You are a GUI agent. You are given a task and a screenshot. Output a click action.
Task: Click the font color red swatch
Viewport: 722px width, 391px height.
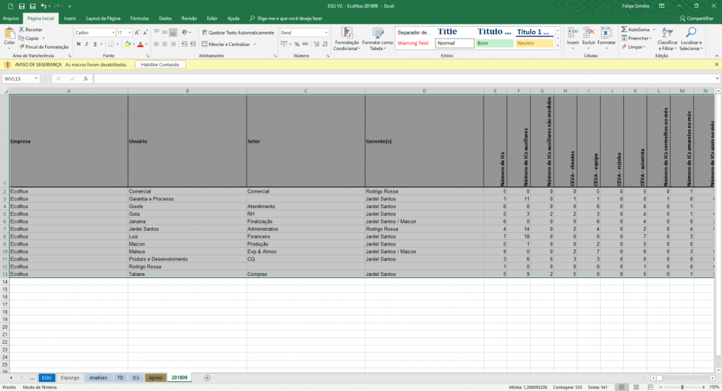coord(140,44)
